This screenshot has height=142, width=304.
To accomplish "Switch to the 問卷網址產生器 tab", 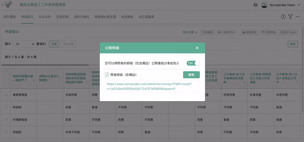I will [105, 17].
